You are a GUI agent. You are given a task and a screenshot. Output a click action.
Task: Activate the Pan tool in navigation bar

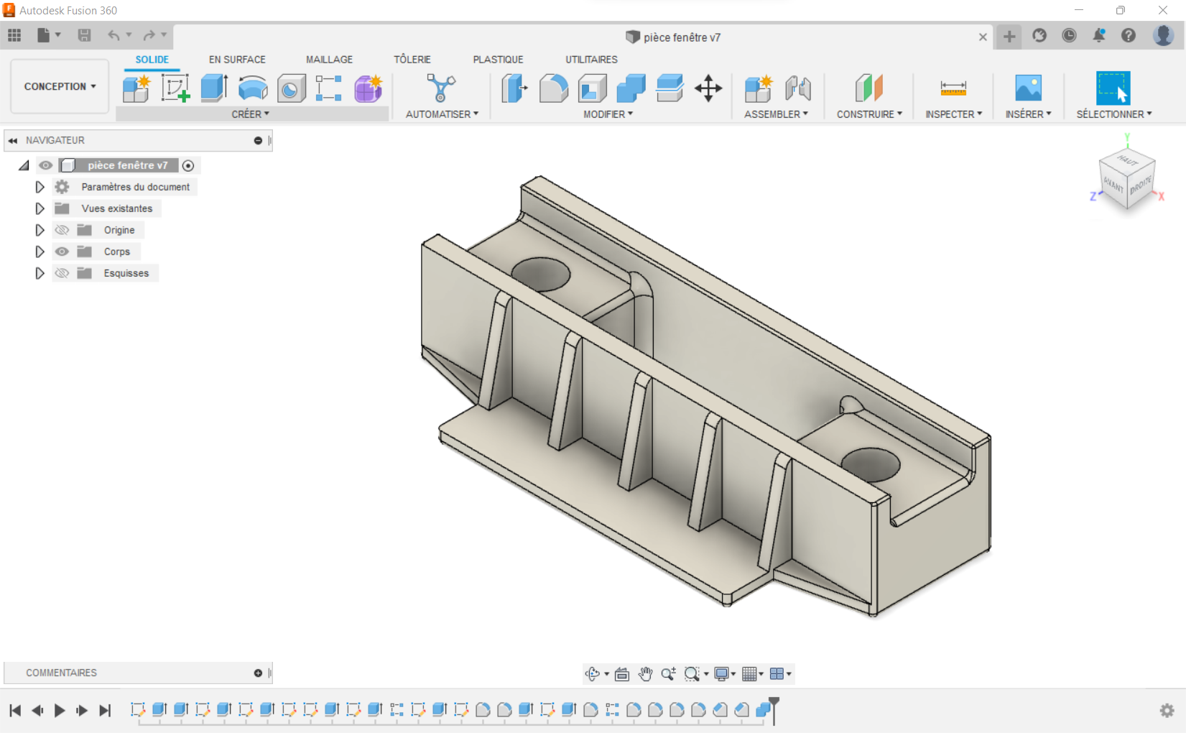tap(644, 674)
